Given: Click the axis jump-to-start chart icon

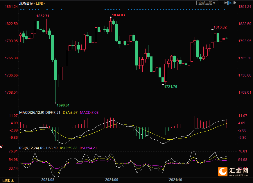Looking at the screenshot, I should point(226,3).
